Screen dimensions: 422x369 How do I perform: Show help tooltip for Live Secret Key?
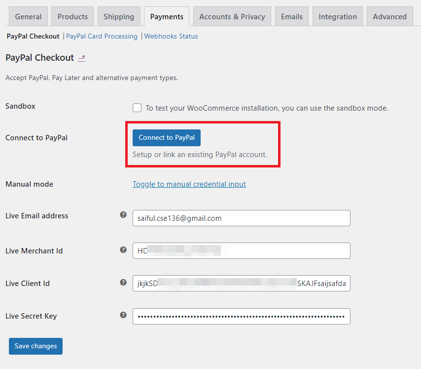pos(123,315)
